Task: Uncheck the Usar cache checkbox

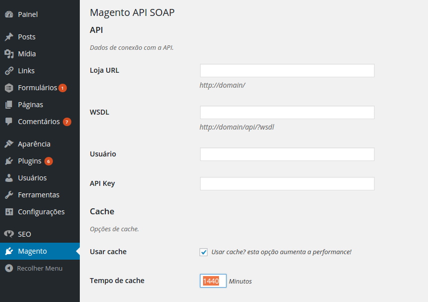Action: (204, 252)
